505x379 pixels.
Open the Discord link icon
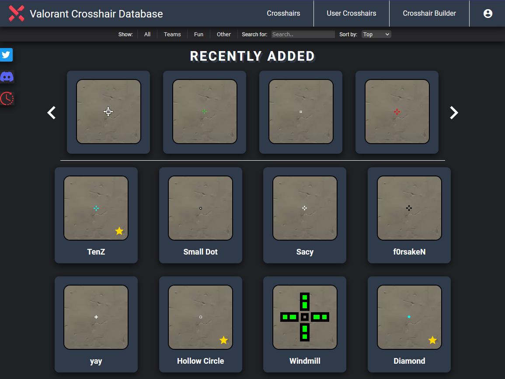click(7, 77)
